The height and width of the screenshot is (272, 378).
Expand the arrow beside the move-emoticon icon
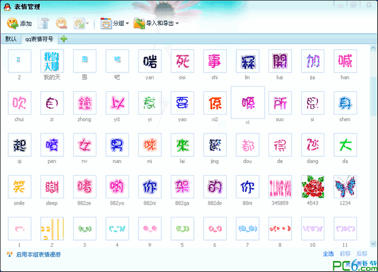tap(94, 24)
